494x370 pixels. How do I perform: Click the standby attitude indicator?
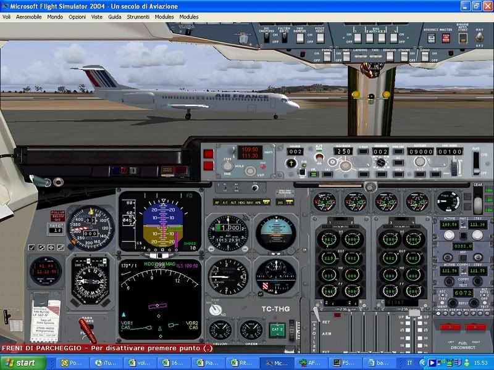coord(275,233)
